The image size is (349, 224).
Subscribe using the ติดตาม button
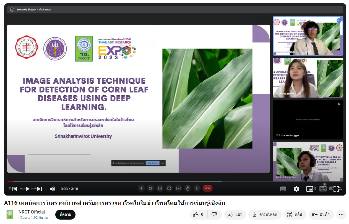click(x=65, y=215)
